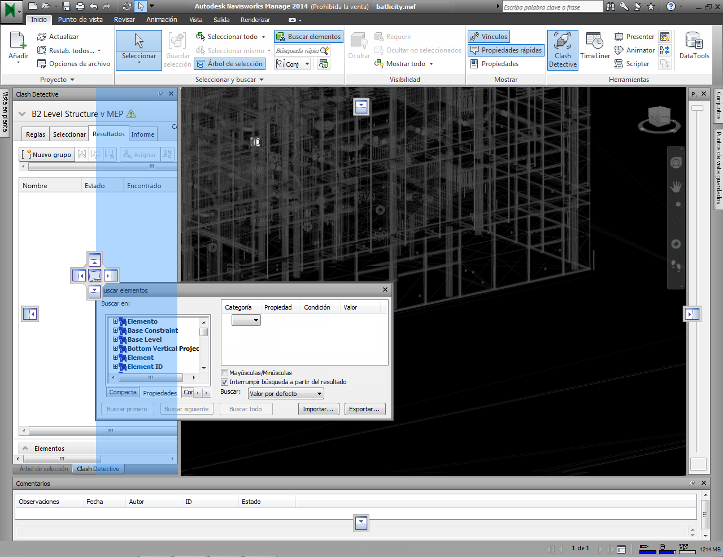This screenshot has width=723, height=557.
Task: Click the Importar... button
Action: pos(318,409)
